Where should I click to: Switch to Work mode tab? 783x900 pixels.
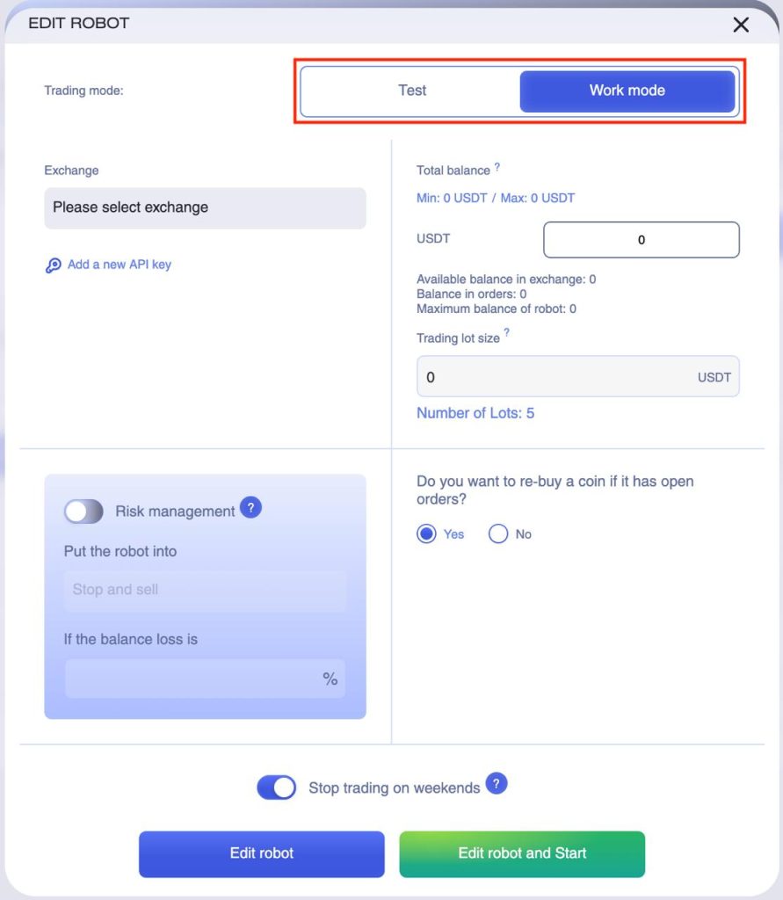pos(627,91)
